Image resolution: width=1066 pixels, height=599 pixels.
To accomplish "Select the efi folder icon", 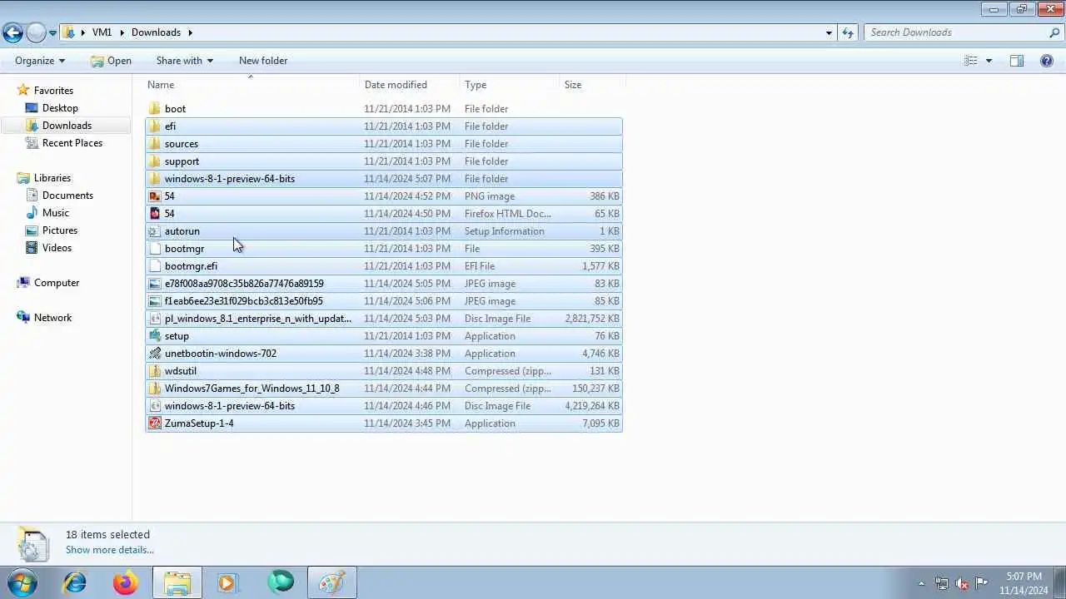I will pyautogui.click(x=155, y=126).
